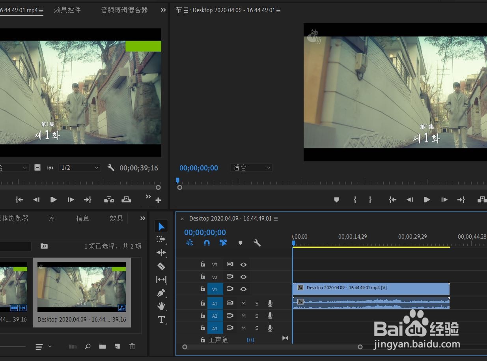Go to In point in source monitor
The height and width of the screenshot is (361, 487).
pyautogui.click(x=19, y=200)
